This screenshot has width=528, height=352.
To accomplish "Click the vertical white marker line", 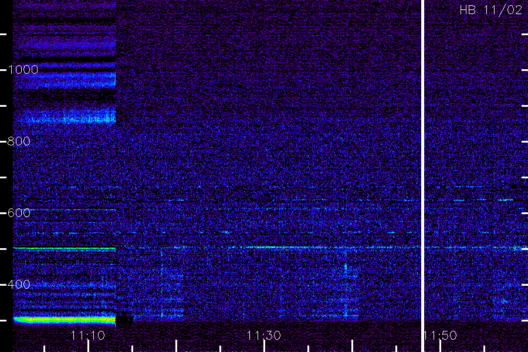I will (x=422, y=176).
